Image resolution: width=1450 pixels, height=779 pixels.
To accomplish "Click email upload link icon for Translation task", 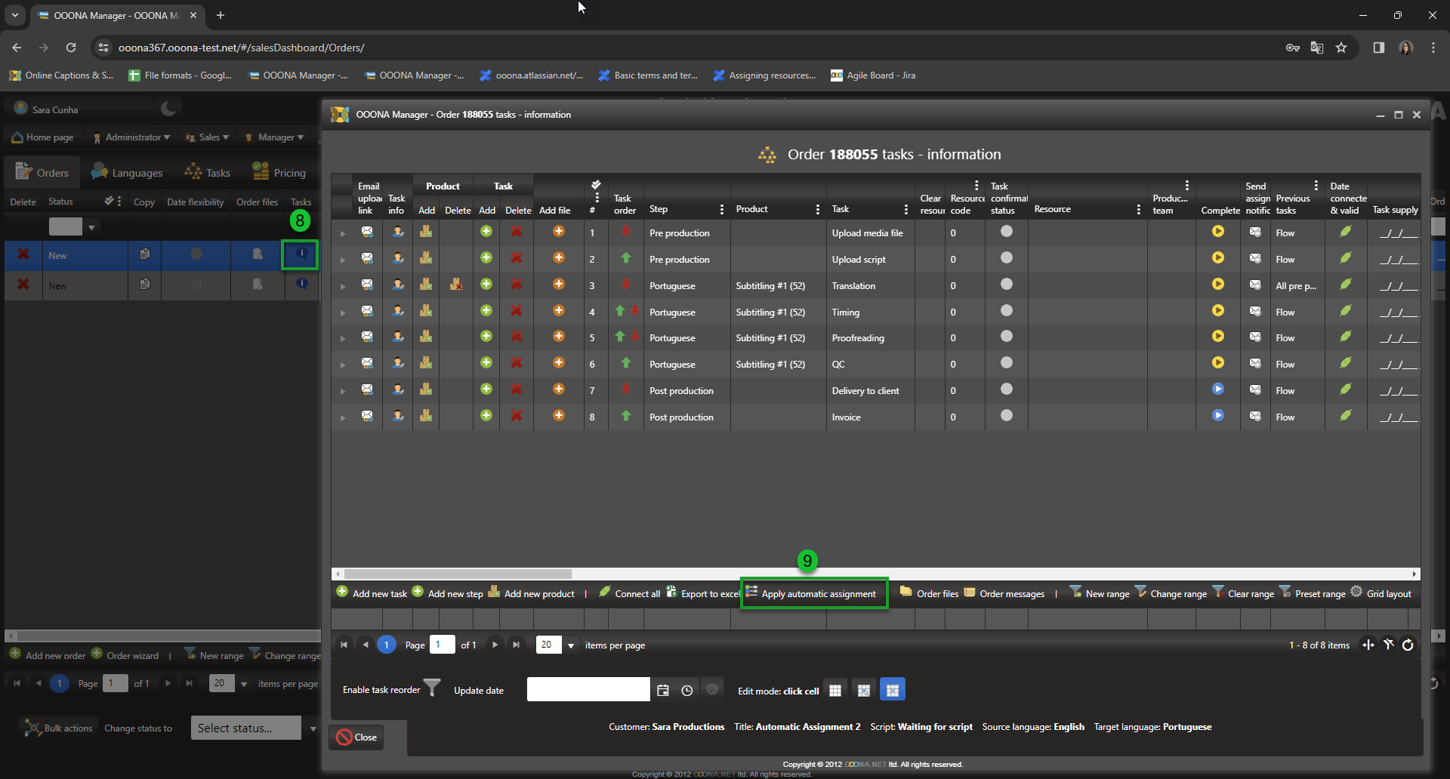I will pos(367,285).
